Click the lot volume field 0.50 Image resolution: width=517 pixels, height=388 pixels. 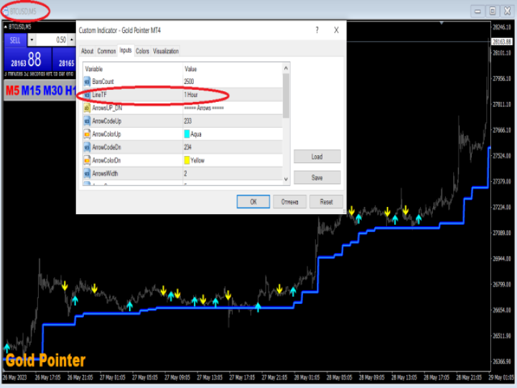coord(52,40)
